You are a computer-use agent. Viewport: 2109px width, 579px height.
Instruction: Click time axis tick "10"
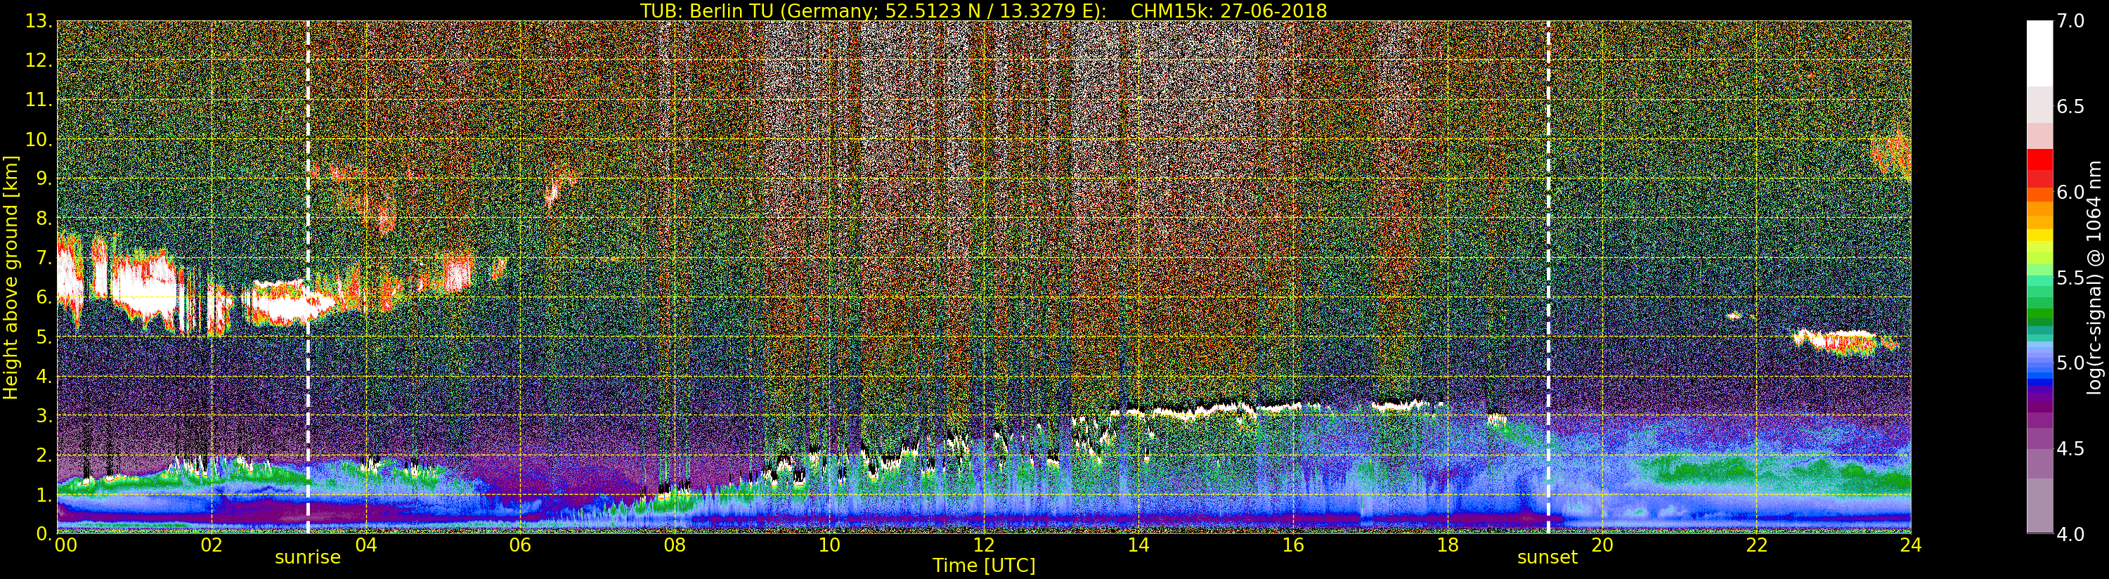829,545
